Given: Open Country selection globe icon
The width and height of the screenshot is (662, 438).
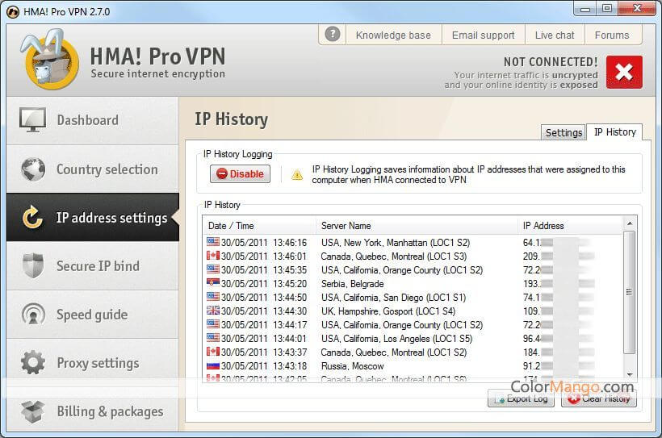Looking at the screenshot, I should [x=33, y=169].
